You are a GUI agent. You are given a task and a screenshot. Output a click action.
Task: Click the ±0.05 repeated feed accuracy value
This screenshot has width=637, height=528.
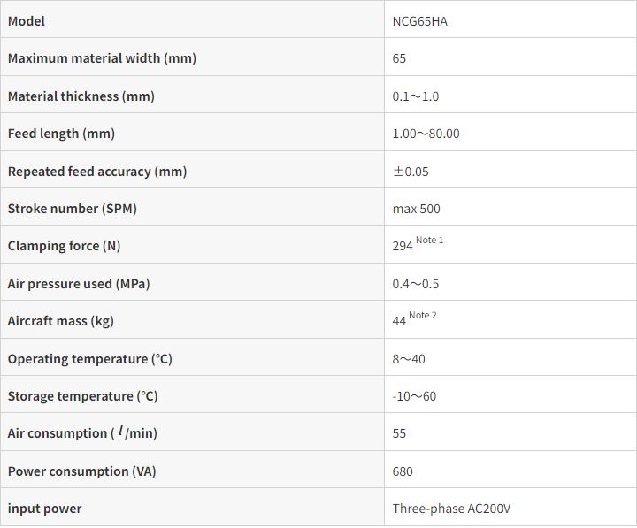[411, 172]
